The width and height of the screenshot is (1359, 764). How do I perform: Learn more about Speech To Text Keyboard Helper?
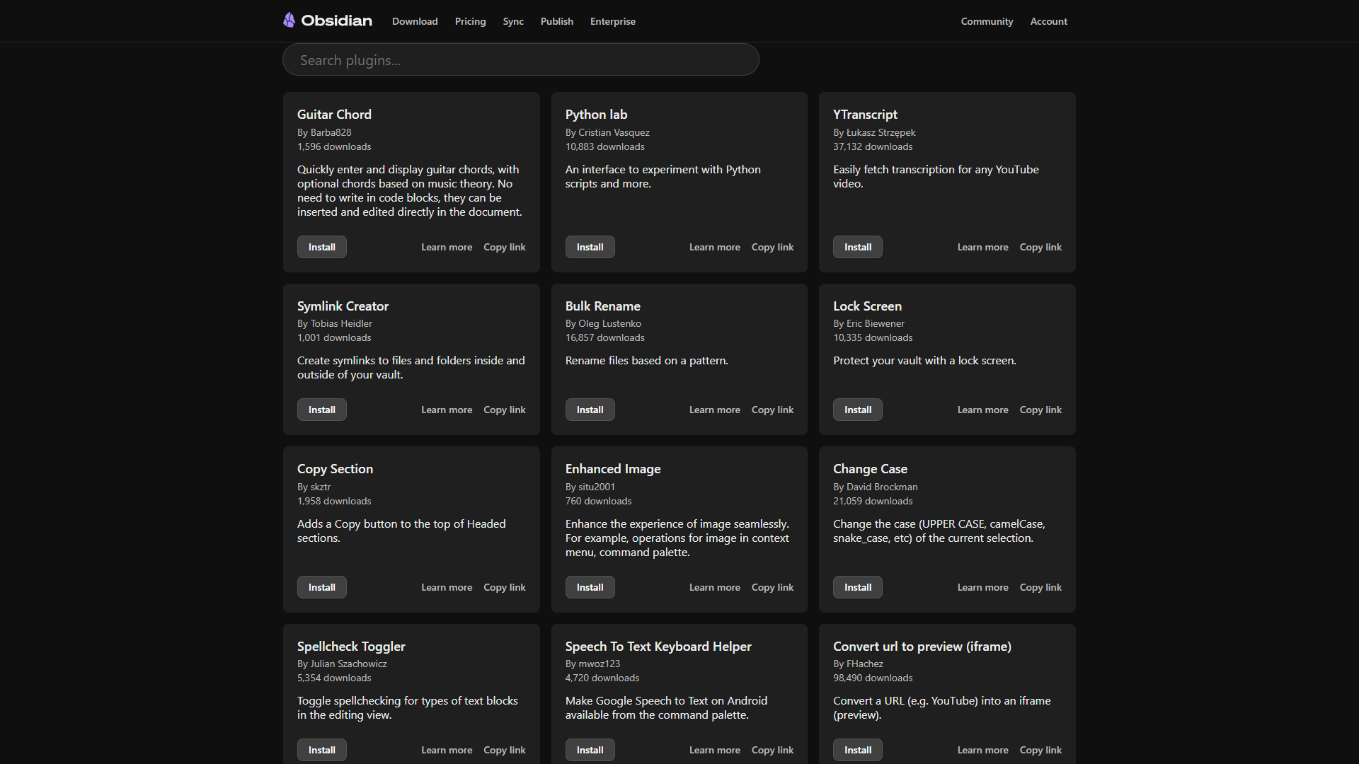(715, 750)
